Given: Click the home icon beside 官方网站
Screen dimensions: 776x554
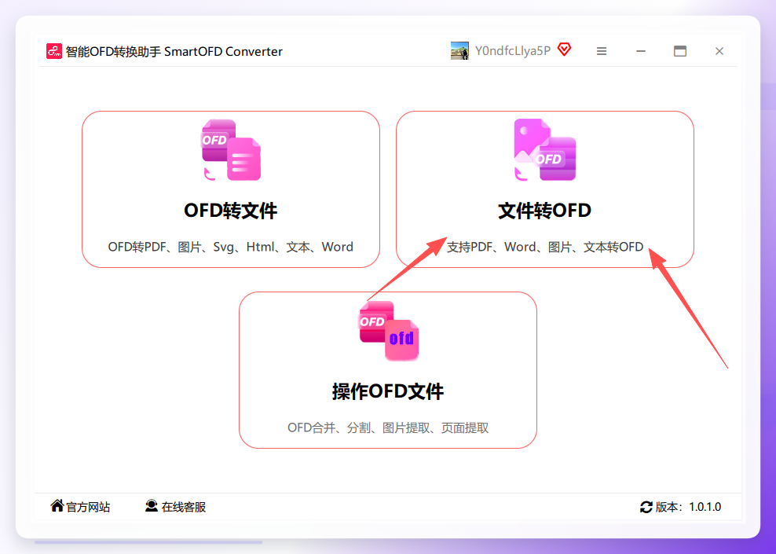Looking at the screenshot, I should [x=57, y=505].
